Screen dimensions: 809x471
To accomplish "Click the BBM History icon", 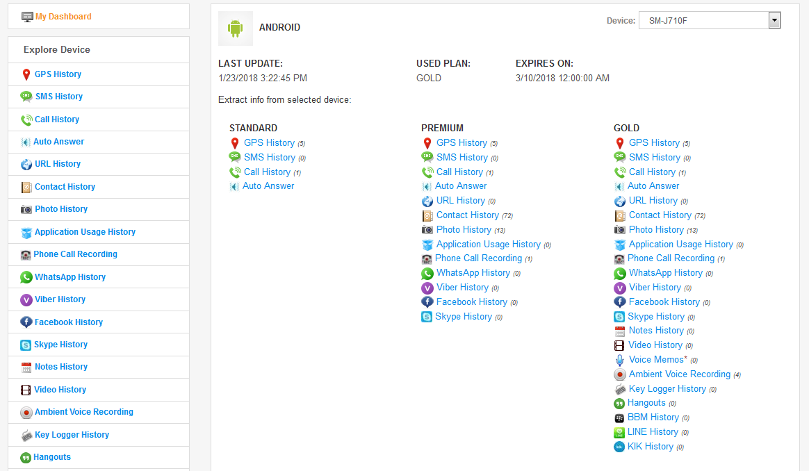I will click(619, 418).
